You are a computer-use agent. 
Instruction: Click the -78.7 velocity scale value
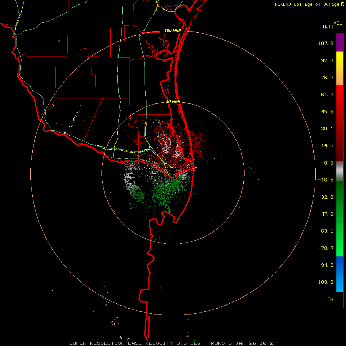click(x=326, y=248)
